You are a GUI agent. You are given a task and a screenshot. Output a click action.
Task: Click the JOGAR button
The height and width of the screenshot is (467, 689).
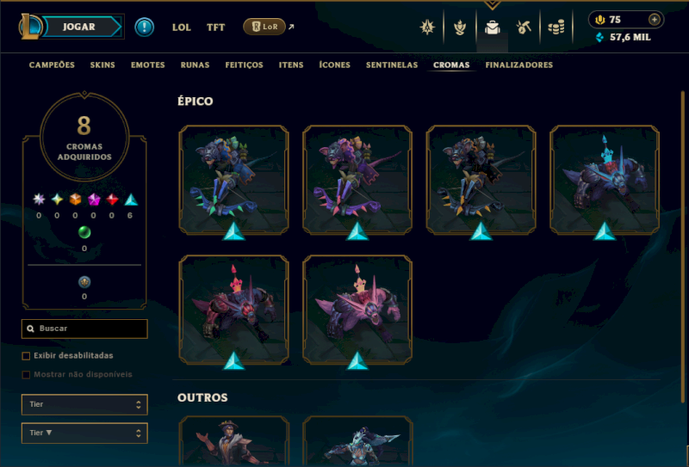pyautogui.click(x=81, y=27)
